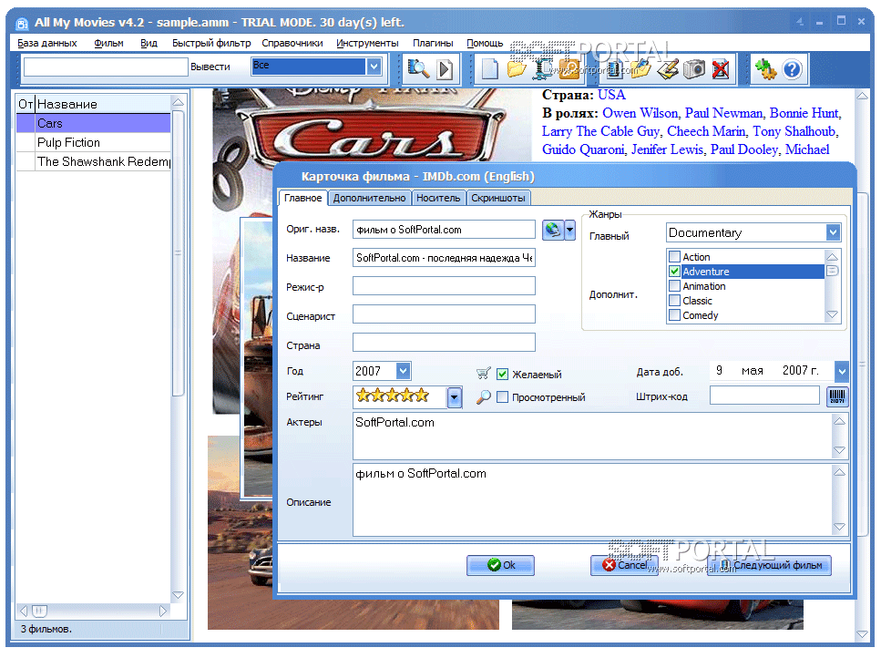Image resolution: width=881 pixels, height=658 pixels.
Task: Open the Paul Newman actor link
Action: click(x=723, y=113)
